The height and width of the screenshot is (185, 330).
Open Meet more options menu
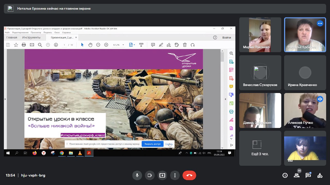pyautogui.click(x=175, y=175)
